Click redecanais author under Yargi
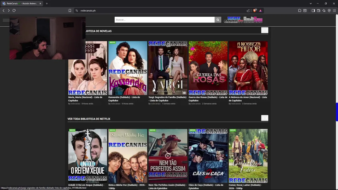This screenshot has width=338, height=190. (x=156, y=104)
